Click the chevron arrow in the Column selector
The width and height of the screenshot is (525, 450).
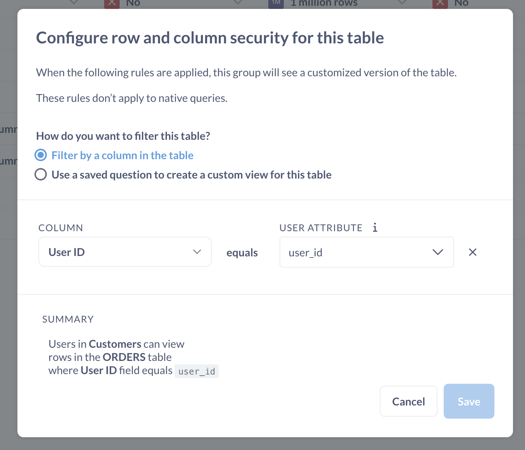[x=197, y=252]
